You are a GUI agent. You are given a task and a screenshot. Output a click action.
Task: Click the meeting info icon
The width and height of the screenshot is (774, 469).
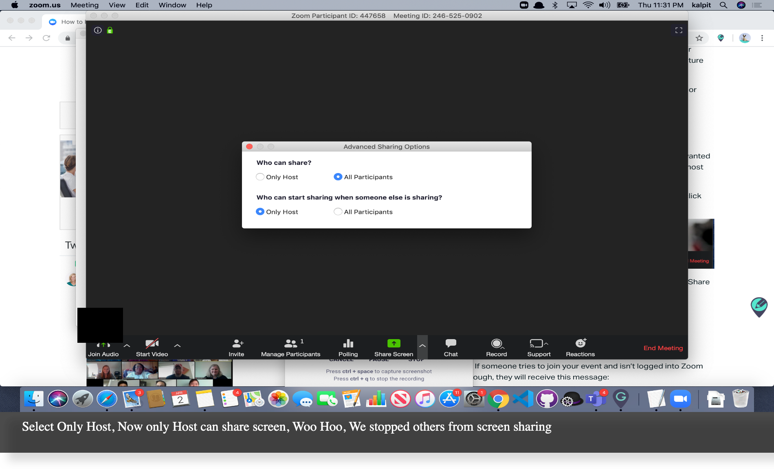point(98,30)
